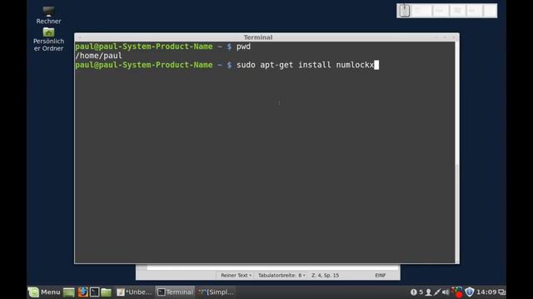Launch Firefox from the panel
Image resolution: width=533 pixels, height=299 pixels.
[82, 292]
